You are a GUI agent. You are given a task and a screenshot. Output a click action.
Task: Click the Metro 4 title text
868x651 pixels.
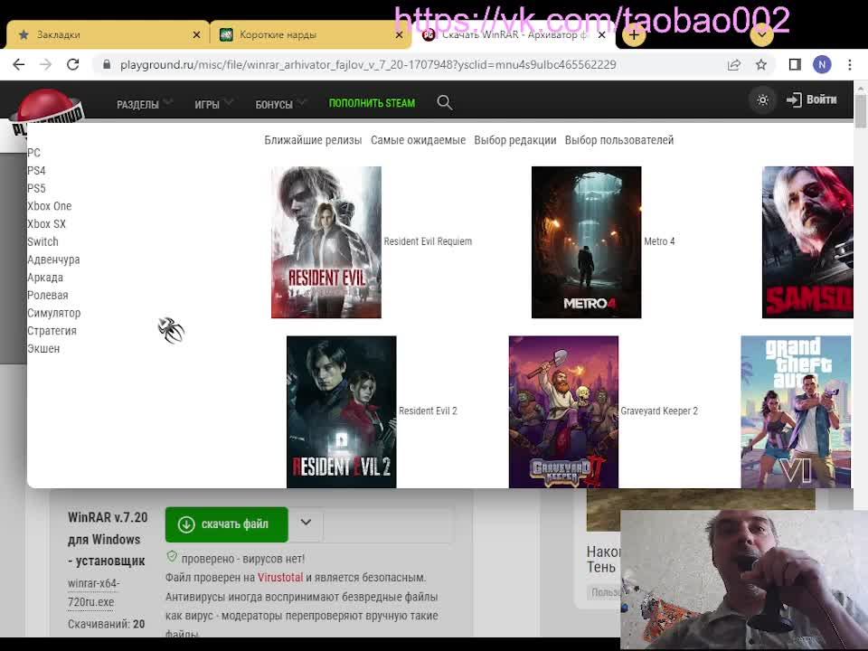(659, 241)
